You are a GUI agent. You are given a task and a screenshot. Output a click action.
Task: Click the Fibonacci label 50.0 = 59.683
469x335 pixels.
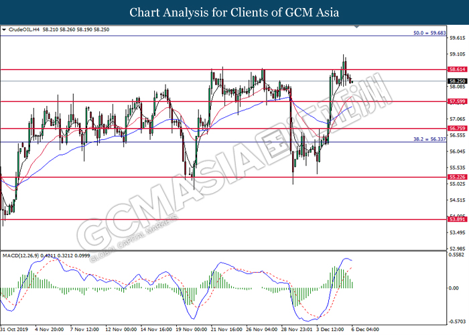coord(429,33)
